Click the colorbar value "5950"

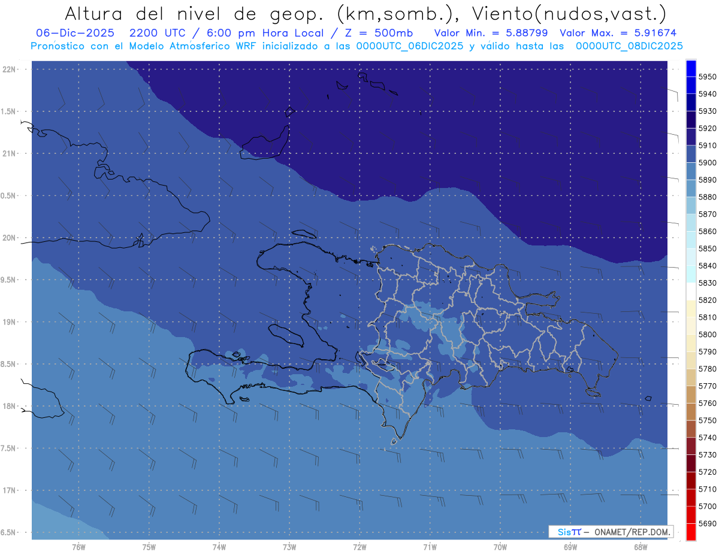coord(707,77)
